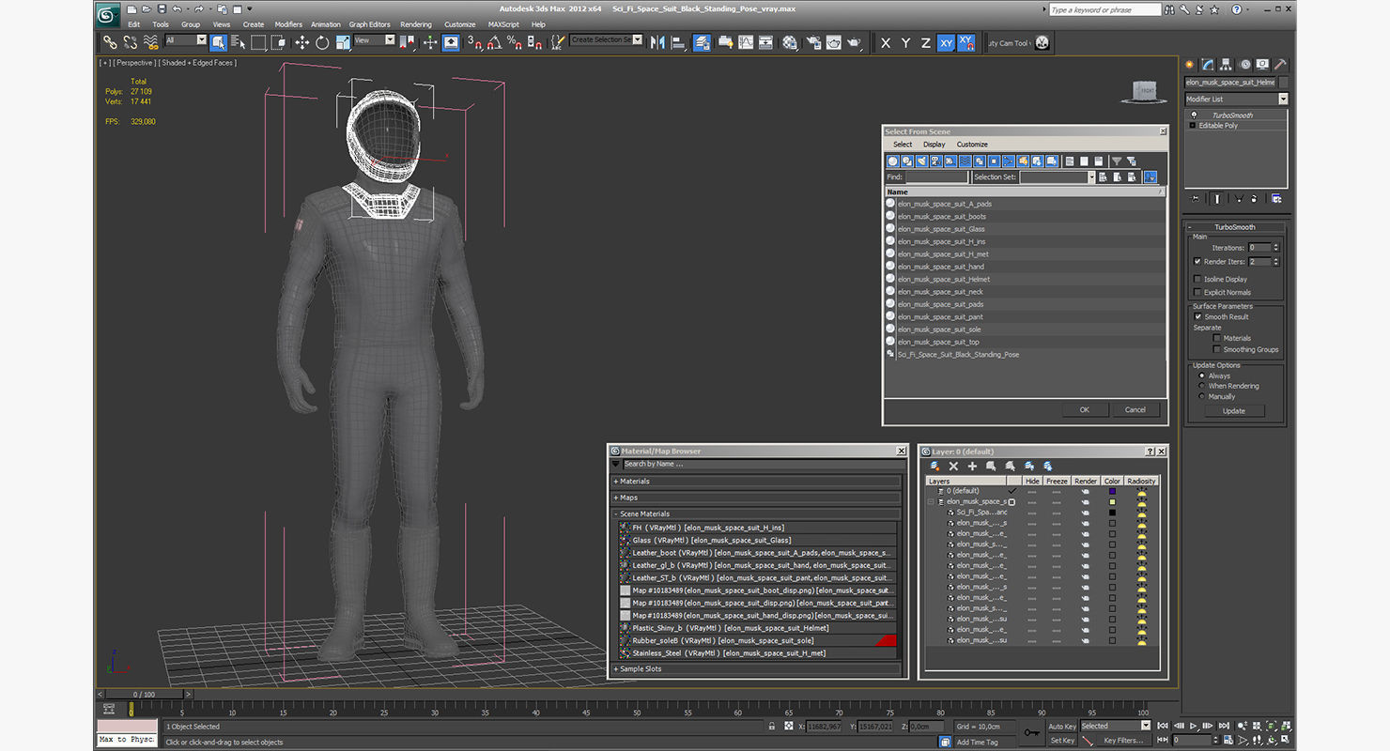Activate the Select Object tool
Viewport: 1390px width, 751px height.
(218, 42)
